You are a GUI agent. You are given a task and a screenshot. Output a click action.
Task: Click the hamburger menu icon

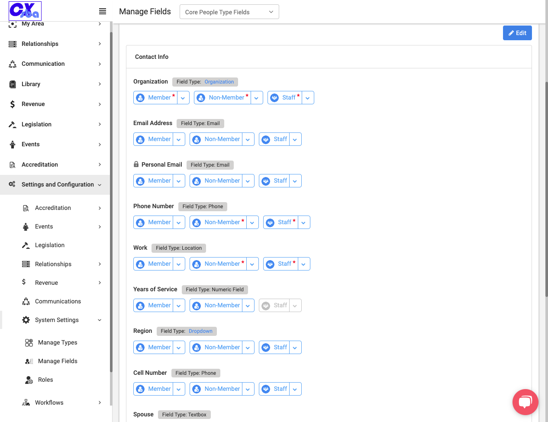point(103,11)
